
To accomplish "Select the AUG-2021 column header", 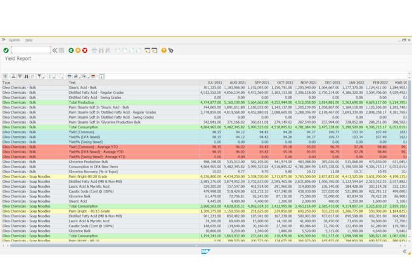I will point(234,82).
